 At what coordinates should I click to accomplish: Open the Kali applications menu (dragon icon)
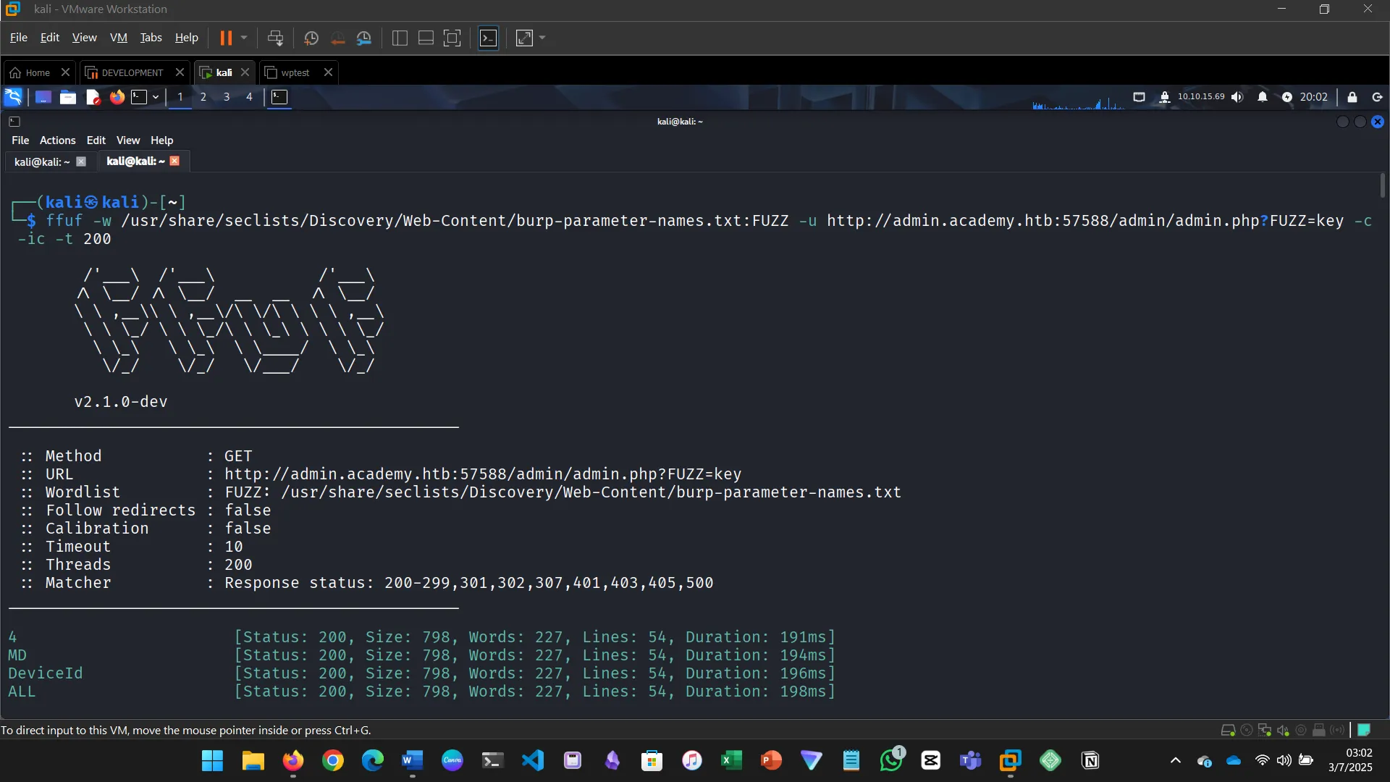(x=13, y=96)
